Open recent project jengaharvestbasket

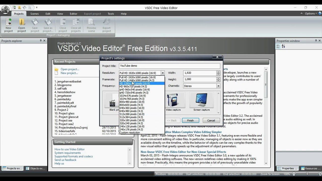[x=68, y=81]
